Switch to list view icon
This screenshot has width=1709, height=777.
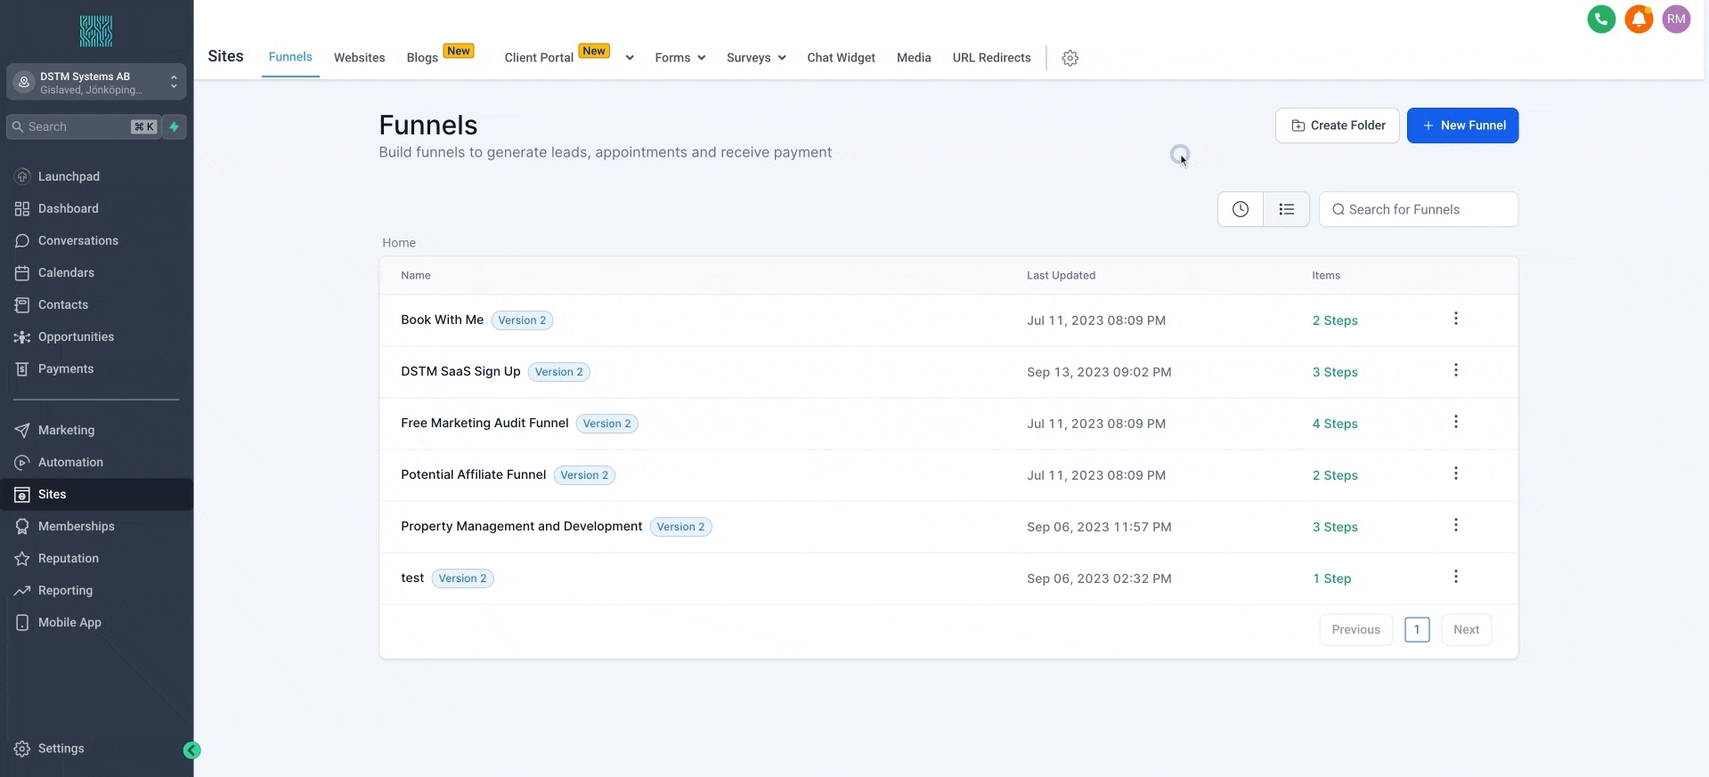(x=1286, y=209)
